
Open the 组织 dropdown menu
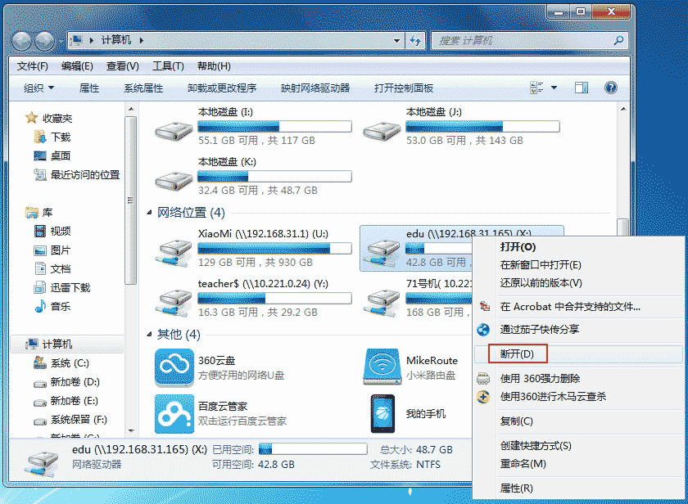coord(38,88)
